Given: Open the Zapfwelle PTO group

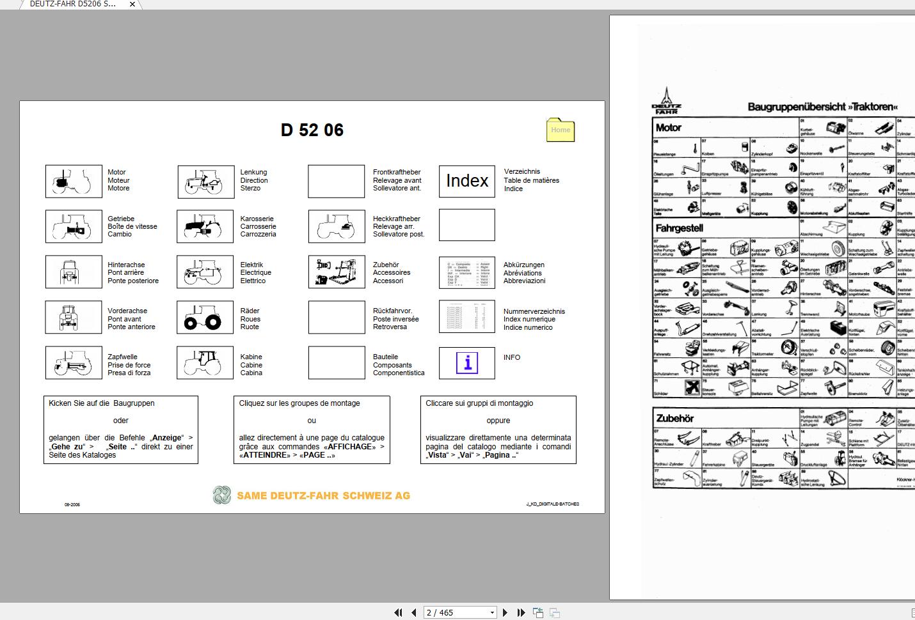Looking at the screenshot, I should point(74,362).
